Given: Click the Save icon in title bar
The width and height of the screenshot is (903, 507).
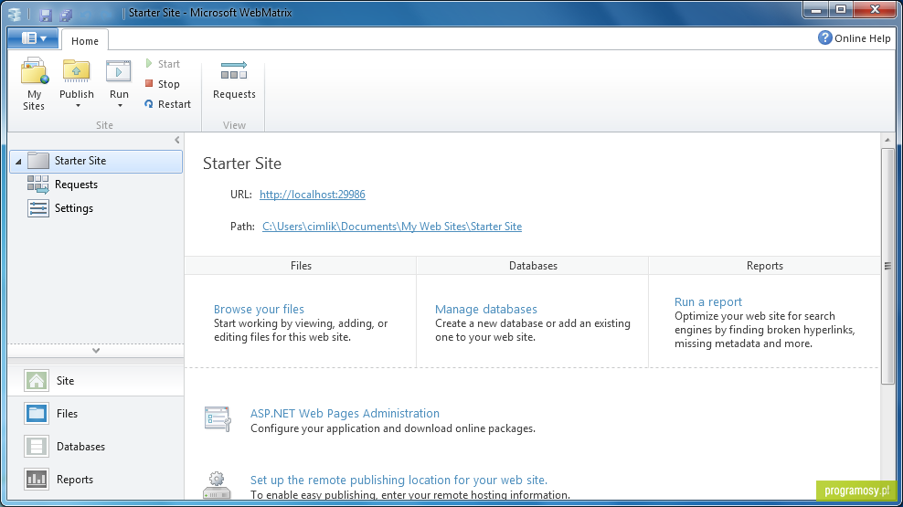Looking at the screenshot, I should (x=46, y=14).
